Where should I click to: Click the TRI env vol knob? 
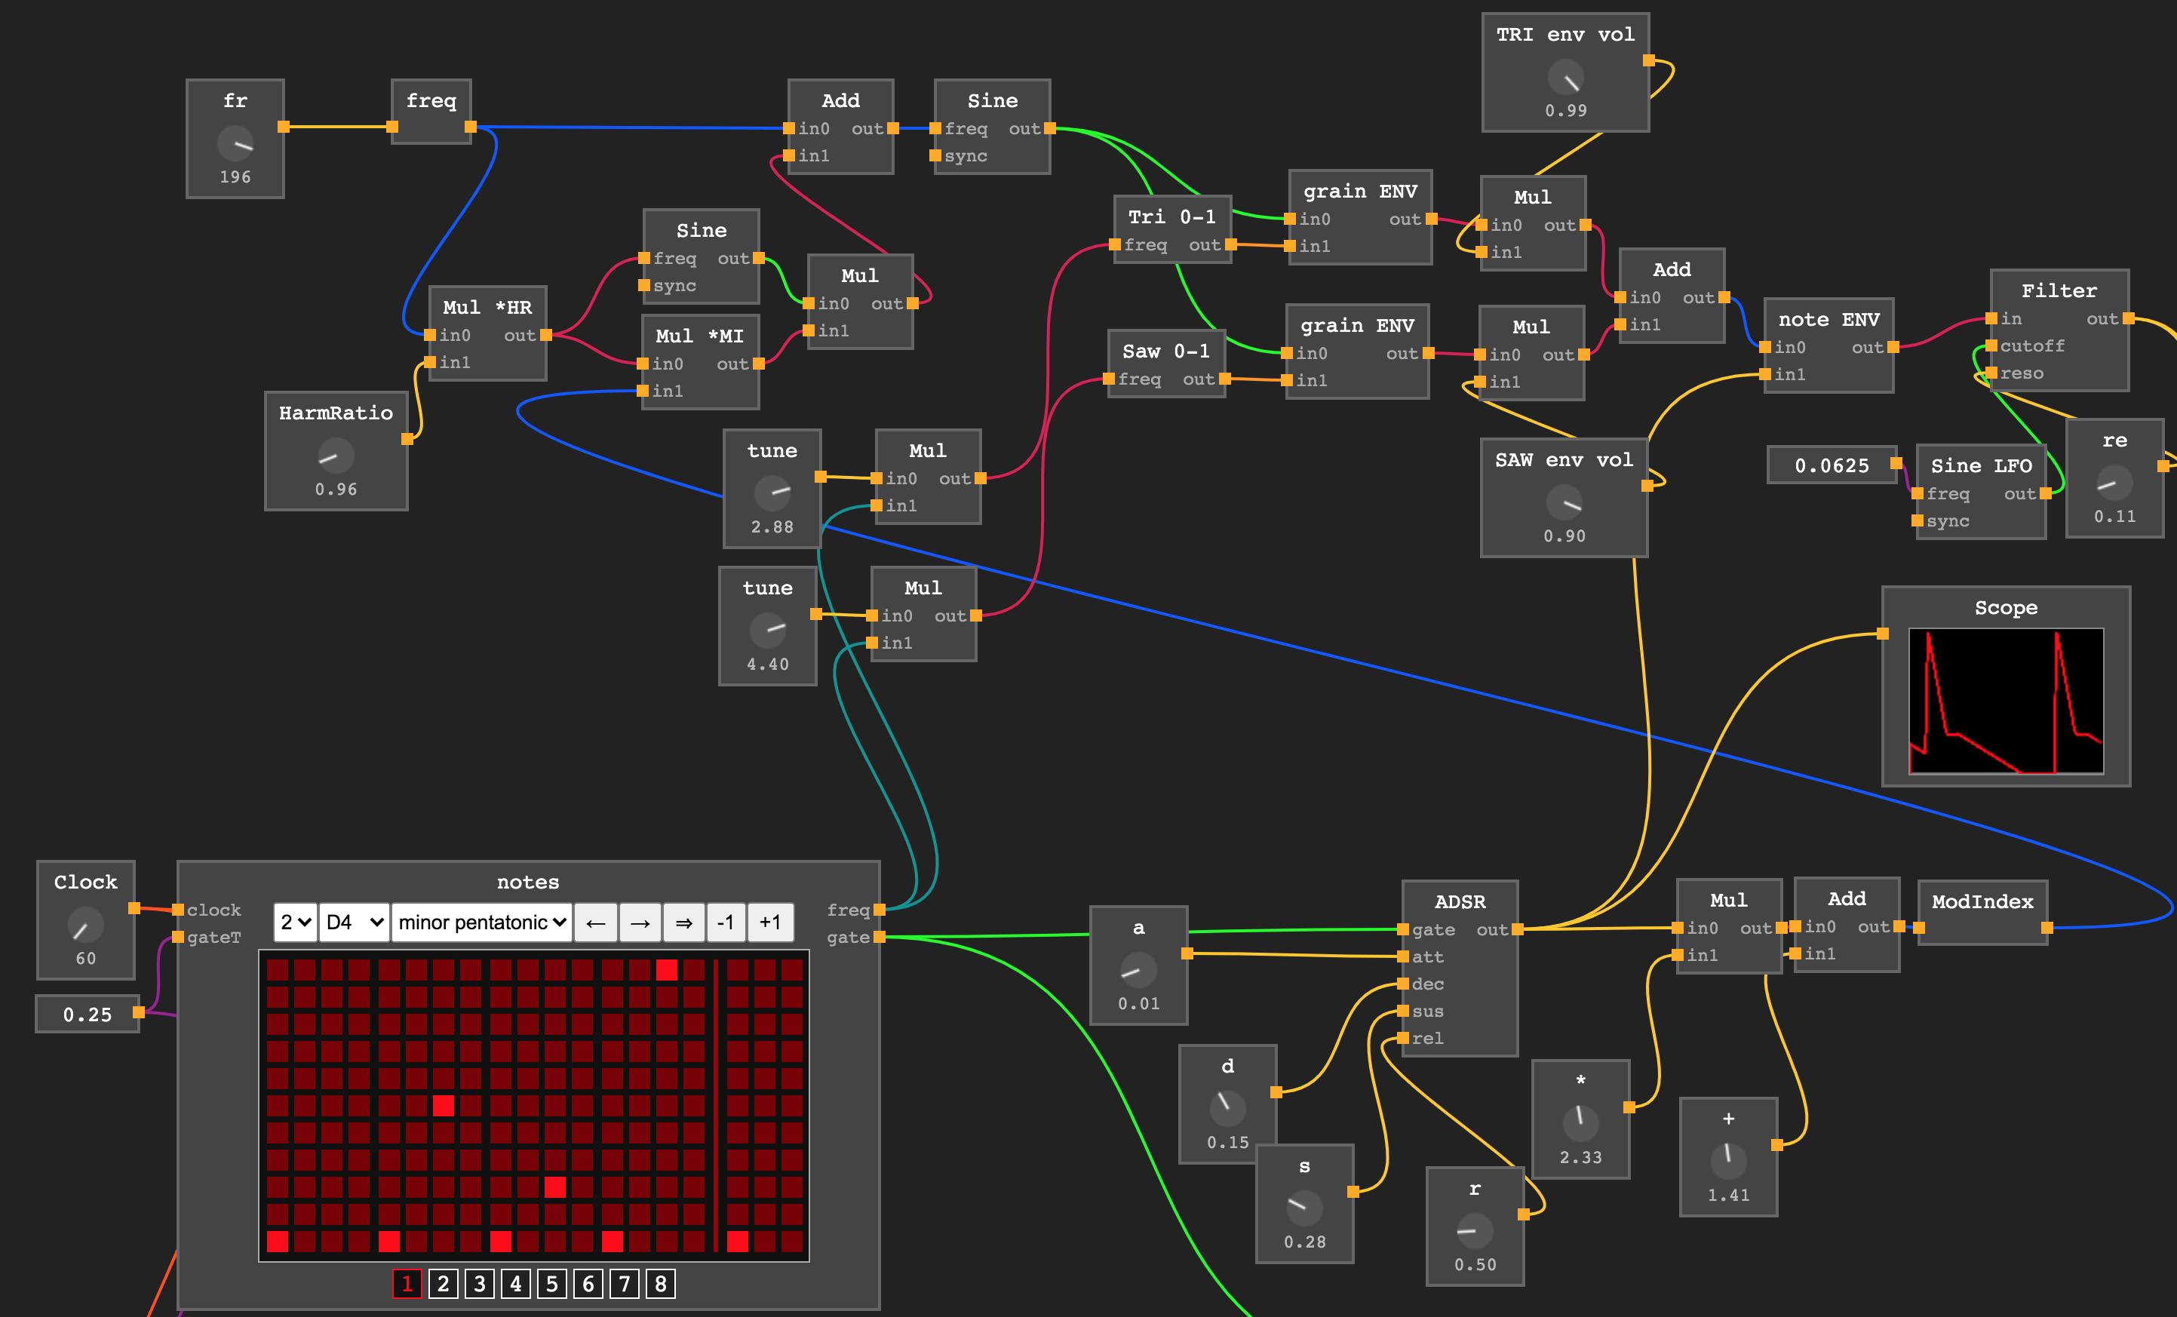click(x=1565, y=78)
